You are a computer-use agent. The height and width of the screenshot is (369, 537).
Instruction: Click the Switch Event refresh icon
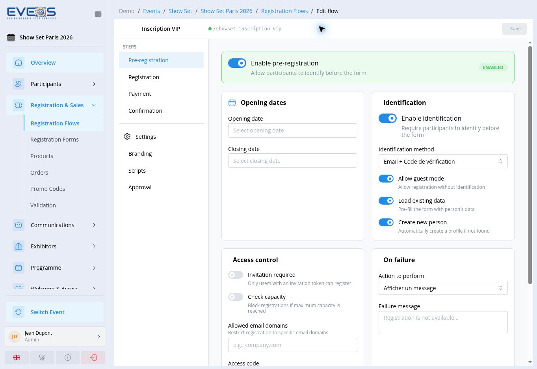click(19, 312)
